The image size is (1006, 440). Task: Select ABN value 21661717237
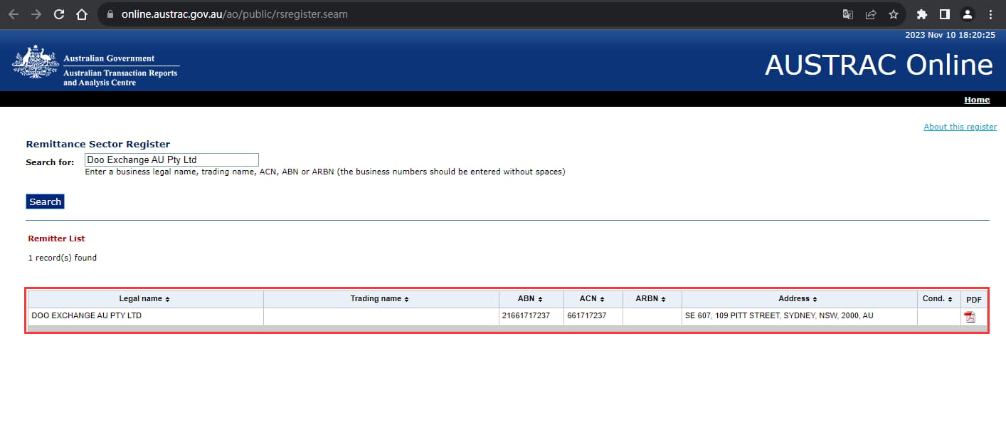click(527, 315)
